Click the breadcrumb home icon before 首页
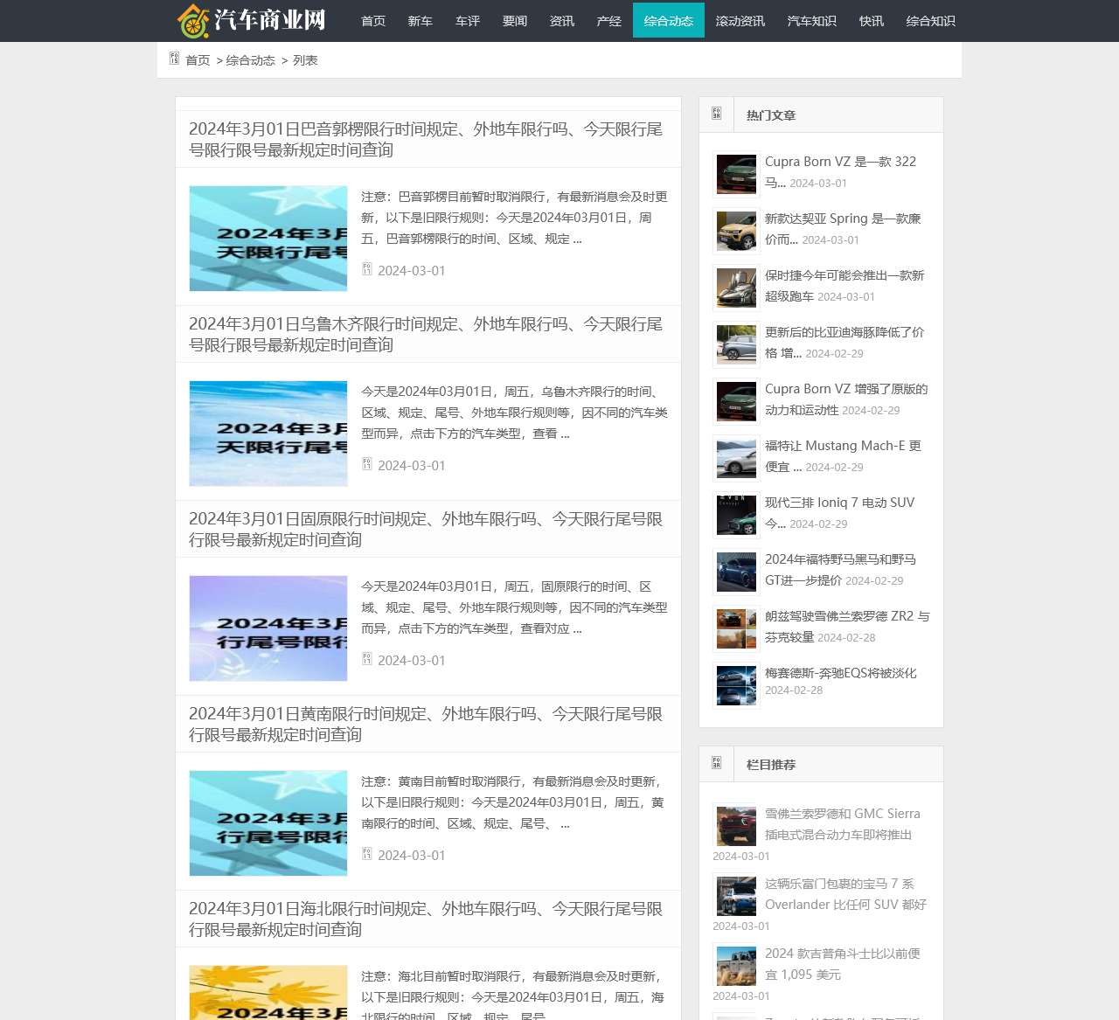 click(x=174, y=59)
